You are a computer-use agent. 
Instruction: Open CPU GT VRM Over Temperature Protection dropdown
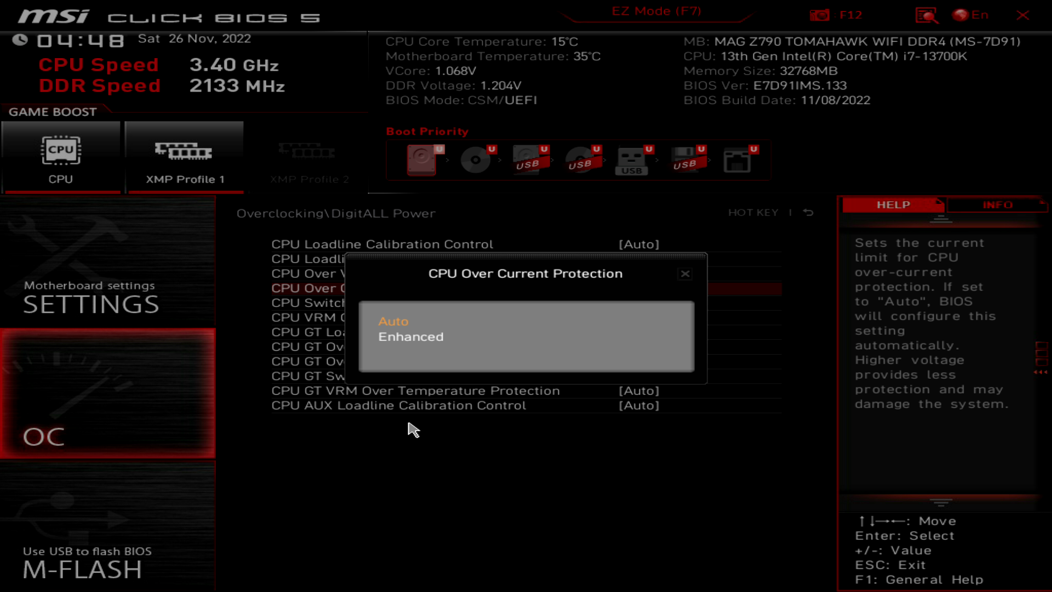click(639, 390)
